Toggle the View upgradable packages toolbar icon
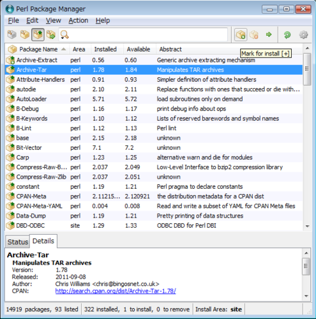The image size is (316, 319). pyautogui.click(x=38, y=34)
